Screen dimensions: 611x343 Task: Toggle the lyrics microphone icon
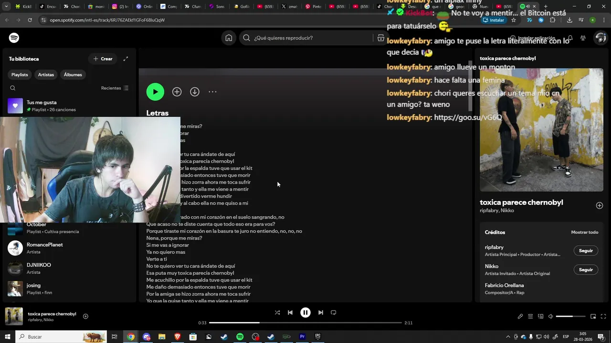point(520,316)
